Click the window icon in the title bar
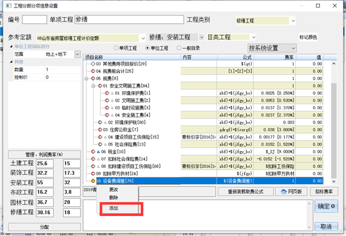The width and height of the screenshot is (346, 236). click(x=9, y=6)
